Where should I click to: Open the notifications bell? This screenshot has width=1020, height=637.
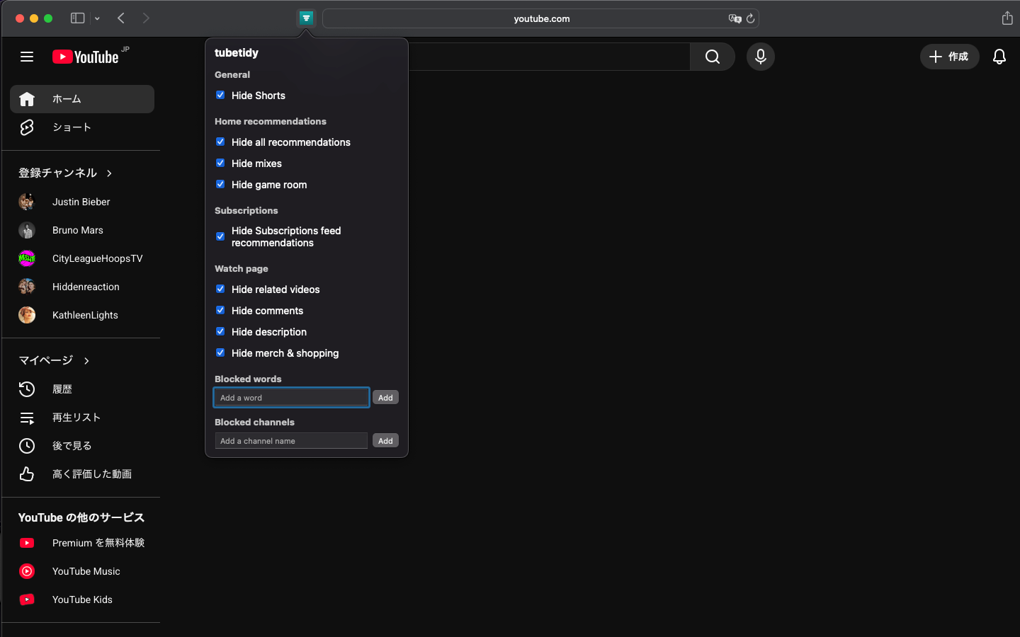coord(999,57)
